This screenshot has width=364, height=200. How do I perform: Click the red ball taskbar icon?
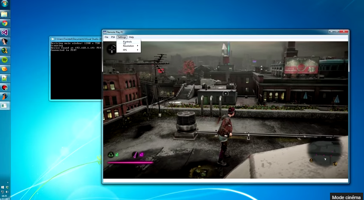[5, 88]
